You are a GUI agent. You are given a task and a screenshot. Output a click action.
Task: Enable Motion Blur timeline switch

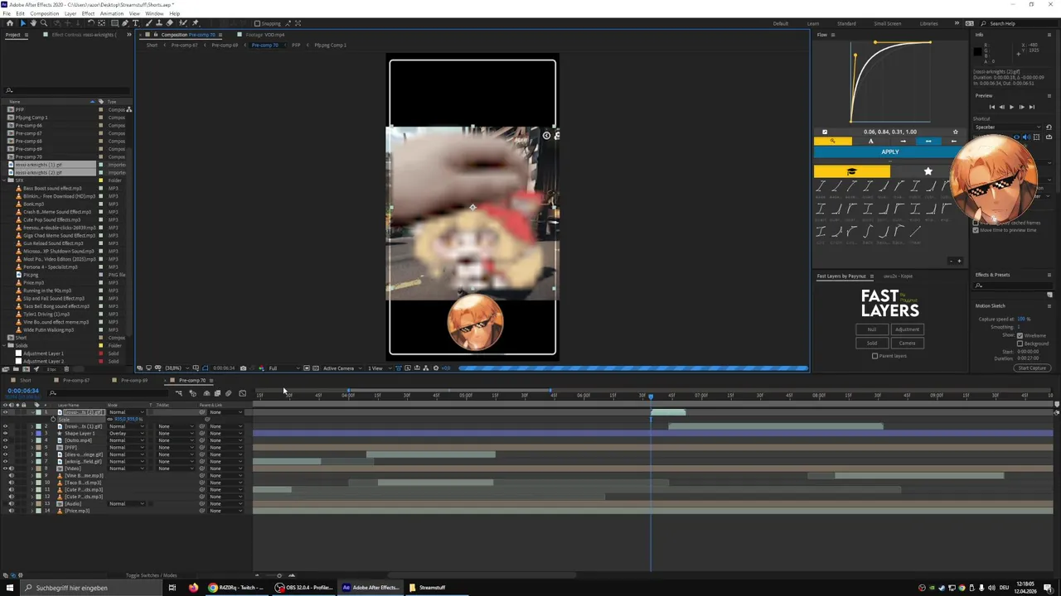pyautogui.click(x=228, y=393)
